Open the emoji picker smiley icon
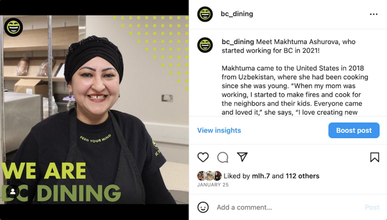This screenshot has width=387, height=220. (203, 207)
